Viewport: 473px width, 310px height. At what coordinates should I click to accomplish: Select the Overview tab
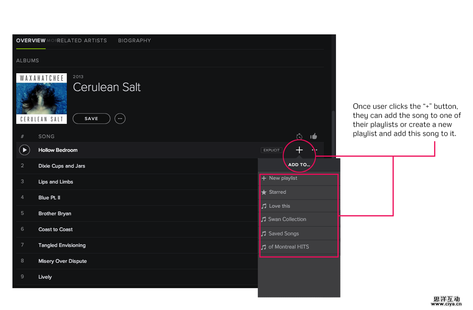(x=31, y=40)
